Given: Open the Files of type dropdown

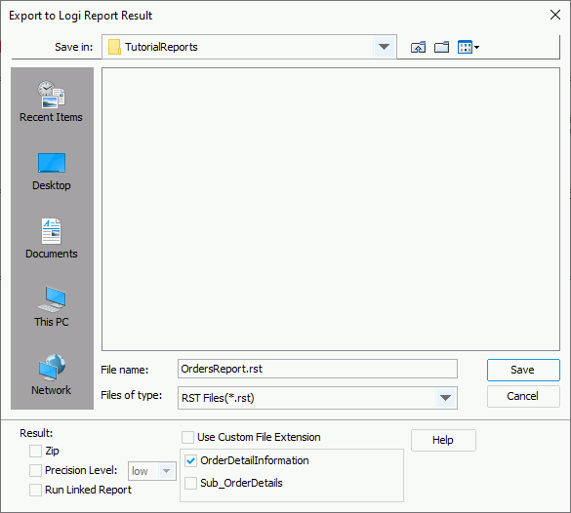Looking at the screenshot, I should (x=445, y=398).
